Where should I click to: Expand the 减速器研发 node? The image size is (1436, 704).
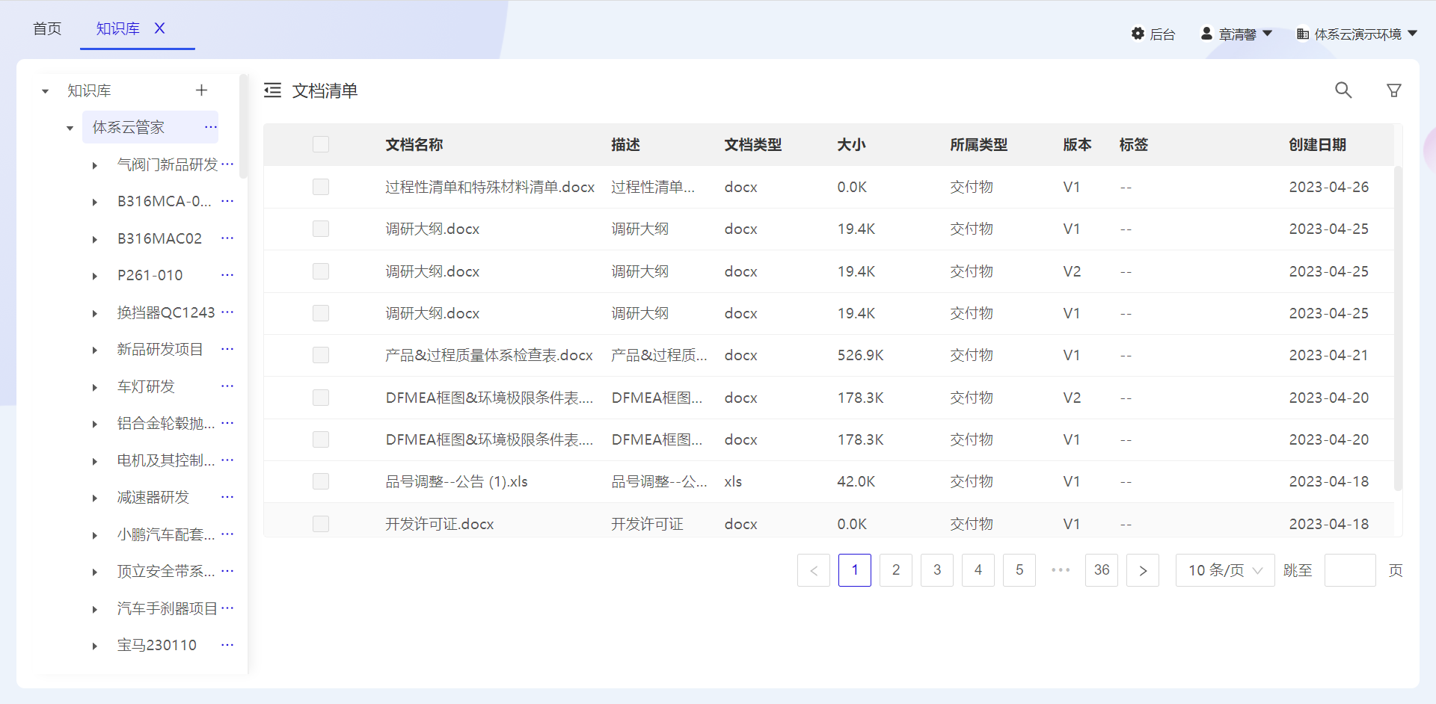(94, 498)
